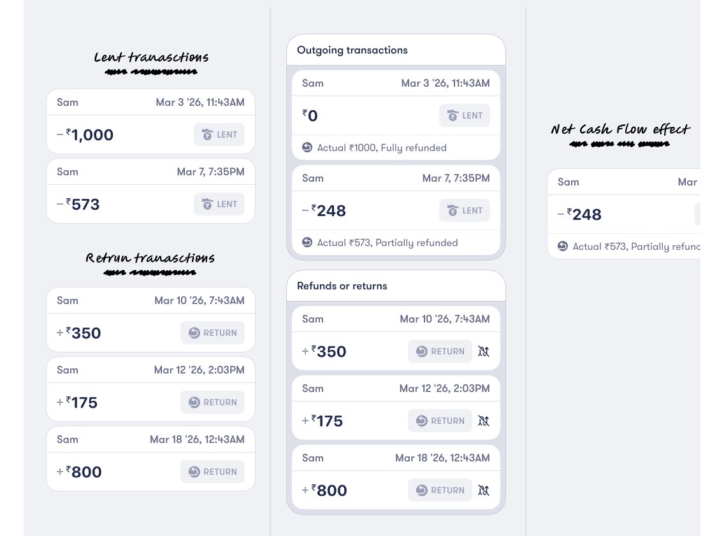Screen dimensions: 724x536
Task: Click the −₹248 amount in the Net Cash Flow card
Action: click(579, 215)
